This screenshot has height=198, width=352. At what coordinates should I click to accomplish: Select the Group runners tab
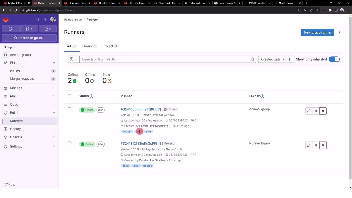(x=89, y=46)
